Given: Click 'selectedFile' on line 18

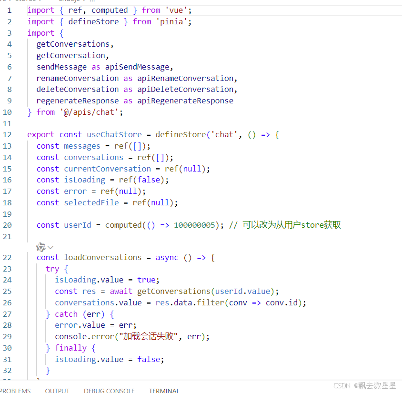Looking at the screenshot, I should click(x=91, y=203).
